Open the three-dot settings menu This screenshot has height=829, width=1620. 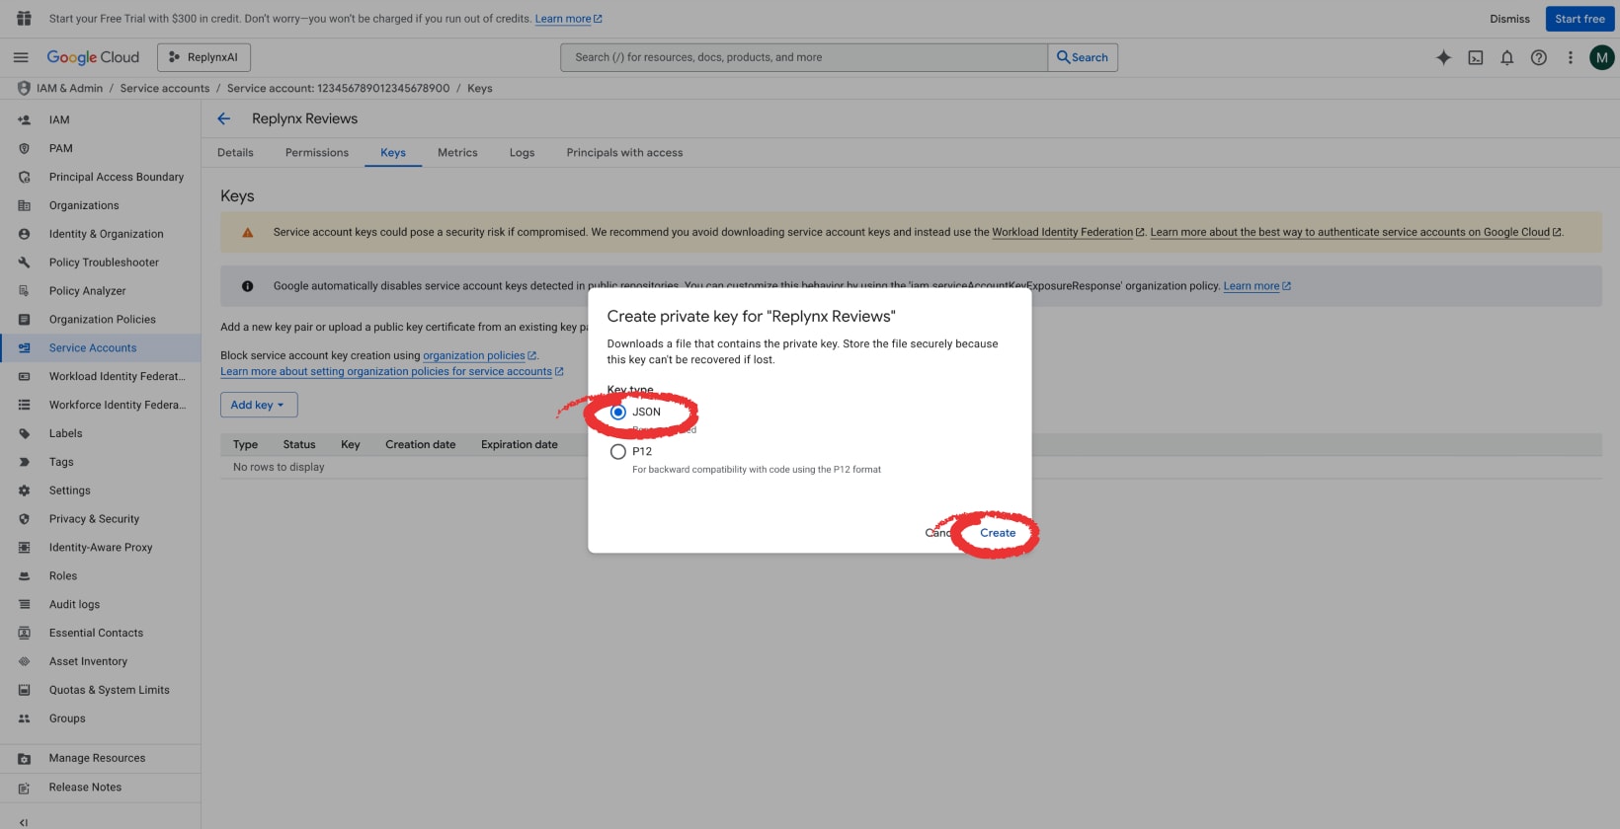tap(1570, 57)
